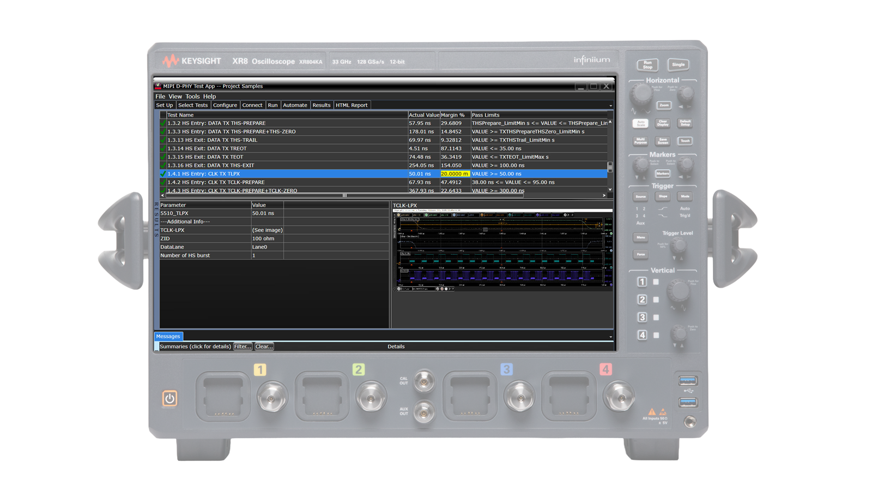This screenshot has height=491, width=872.
Task: Click the Actual Value column header
Action: (x=424, y=115)
